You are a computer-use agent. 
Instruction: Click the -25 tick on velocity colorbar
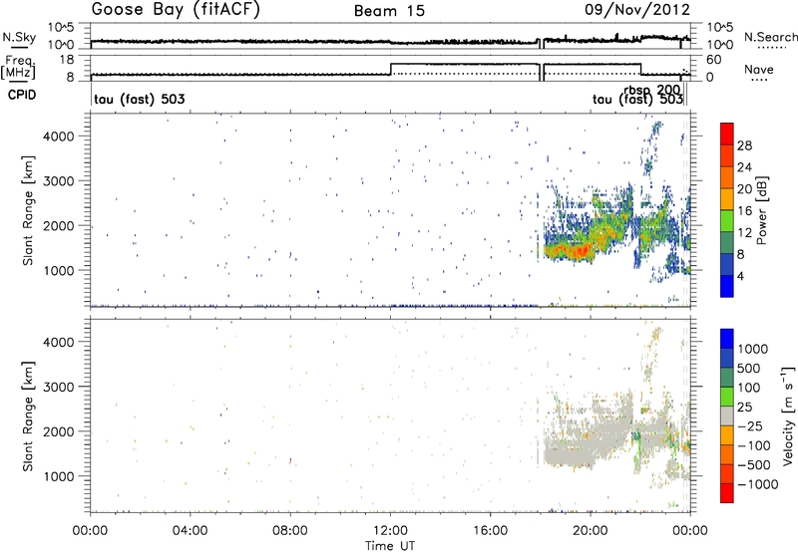tap(750, 425)
